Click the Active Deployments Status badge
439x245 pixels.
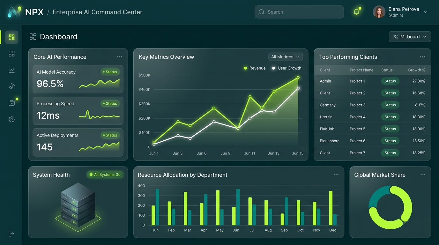click(110, 135)
